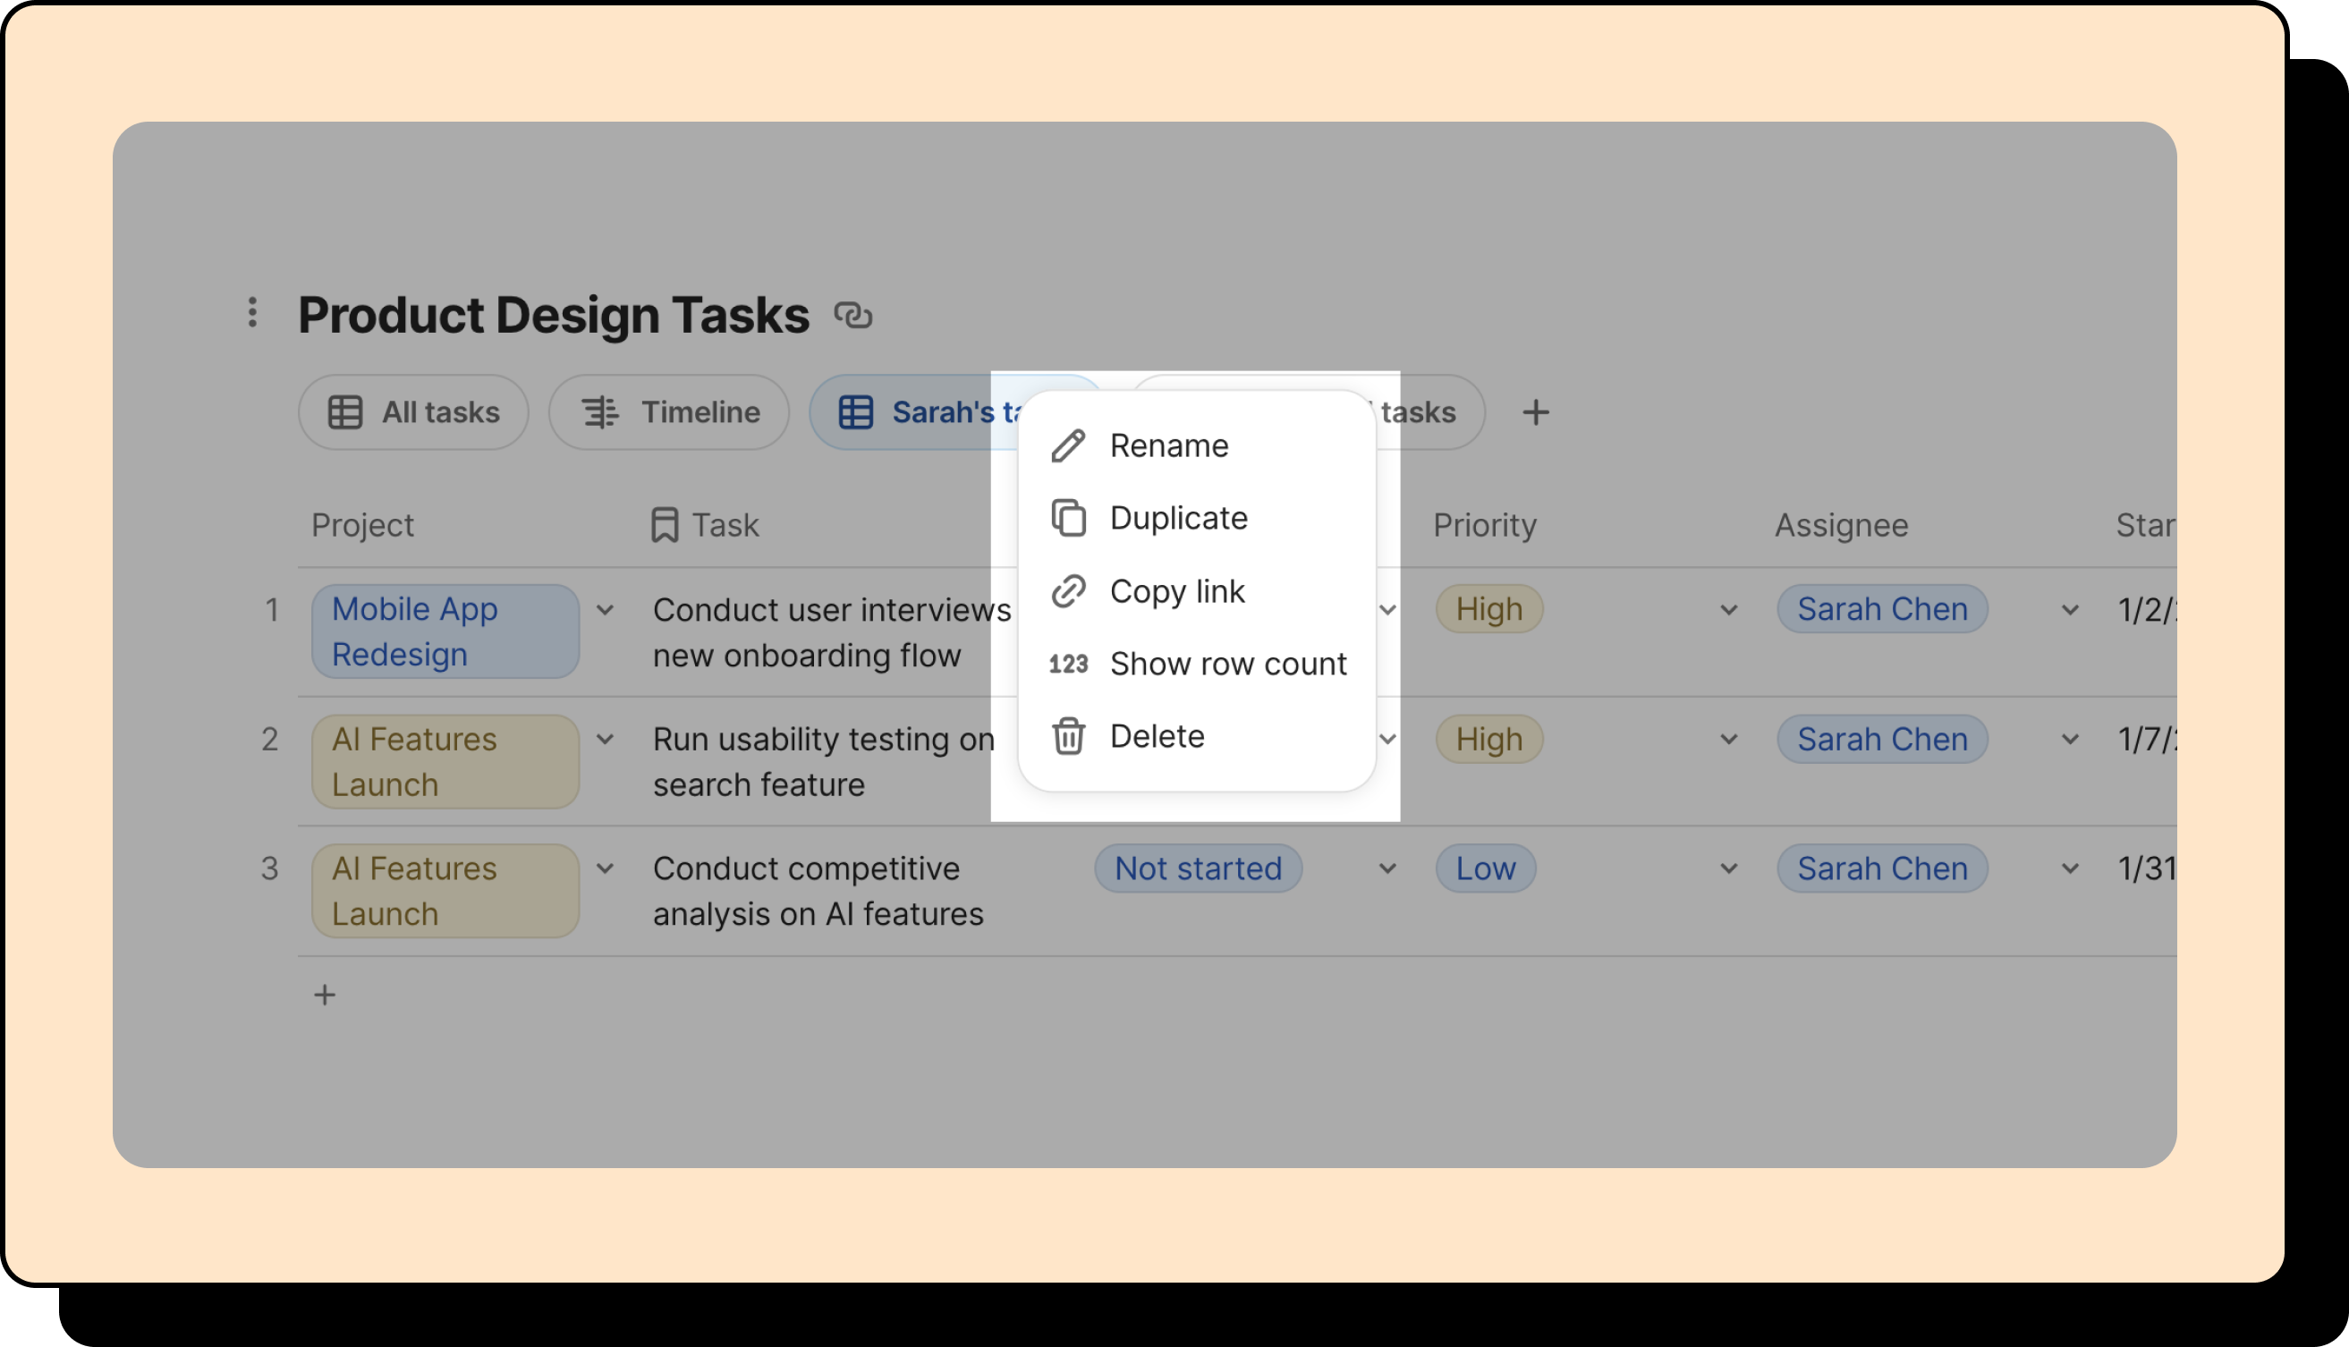Click the Sarah Chen assignee chip in row 2
This screenshot has width=2349, height=1347.
pyautogui.click(x=1882, y=739)
